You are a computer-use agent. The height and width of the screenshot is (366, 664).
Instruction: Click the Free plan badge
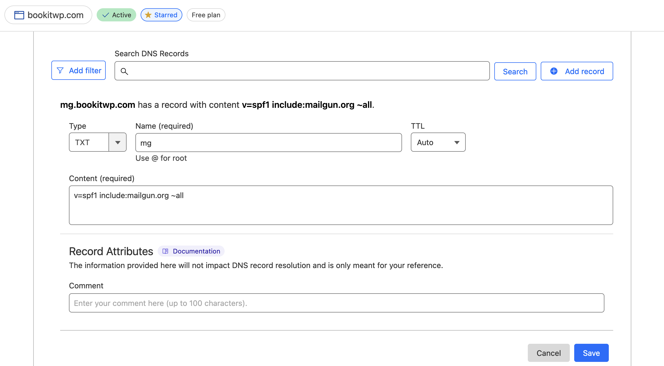pyautogui.click(x=206, y=15)
